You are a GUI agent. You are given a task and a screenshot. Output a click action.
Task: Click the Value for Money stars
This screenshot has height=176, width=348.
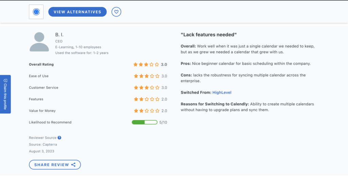click(146, 111)
